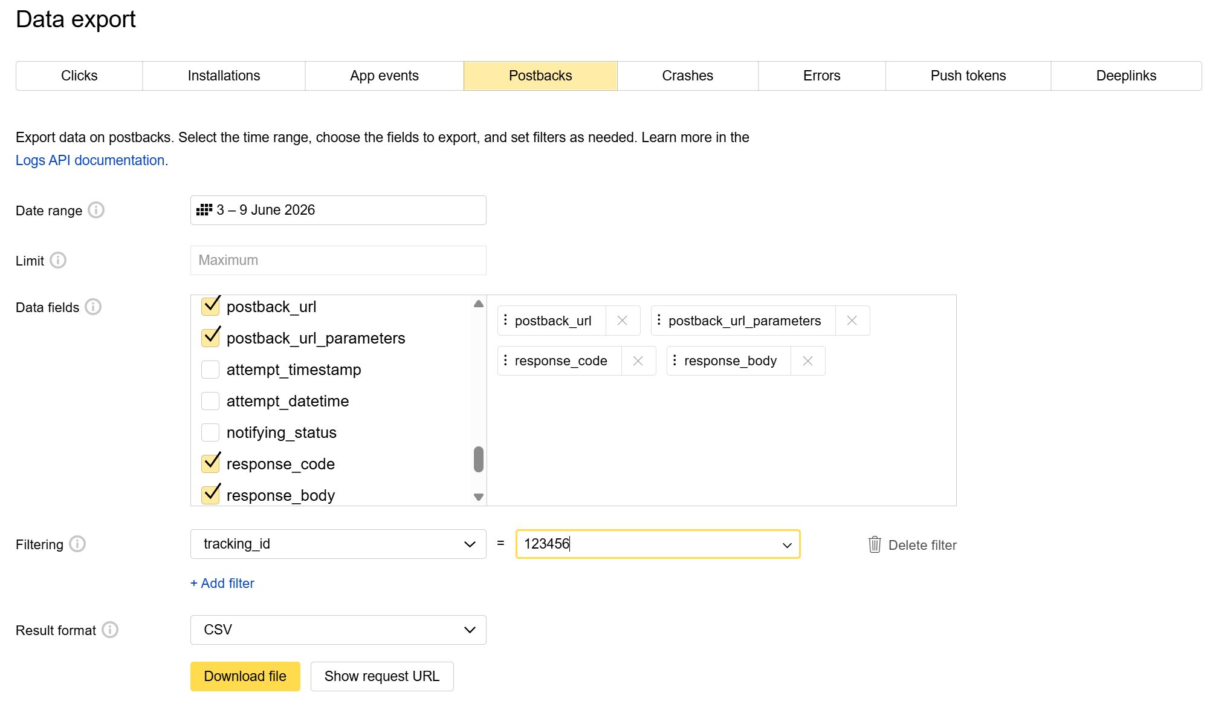
Task: Click the Data fields info icon
Action: (93, 307)
